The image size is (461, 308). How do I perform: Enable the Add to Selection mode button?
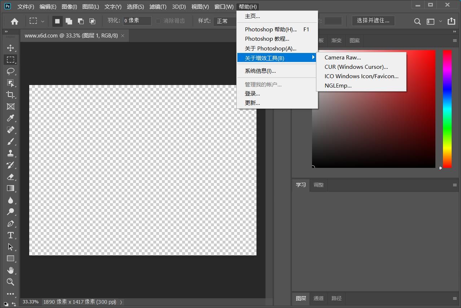click(x=69, y=21)
